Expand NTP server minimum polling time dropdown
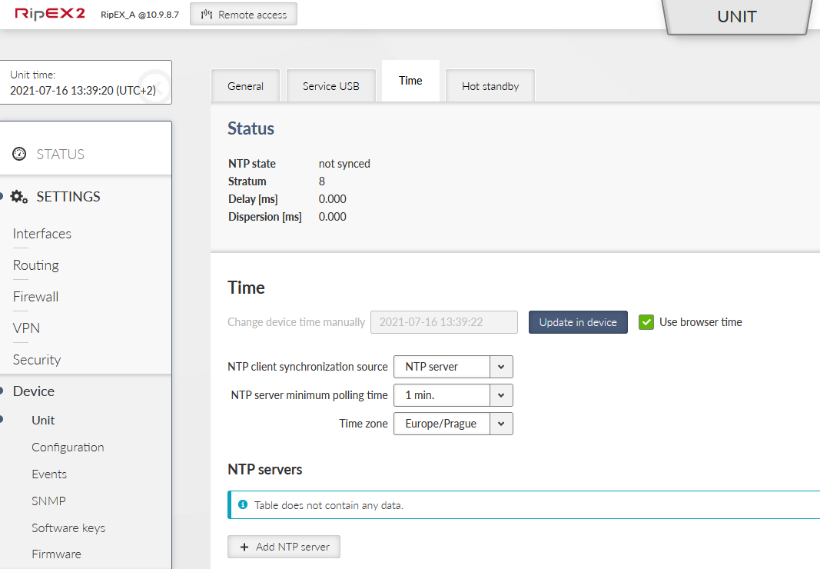Viewport: 820px width, 569px height. (x=453, y=395)
